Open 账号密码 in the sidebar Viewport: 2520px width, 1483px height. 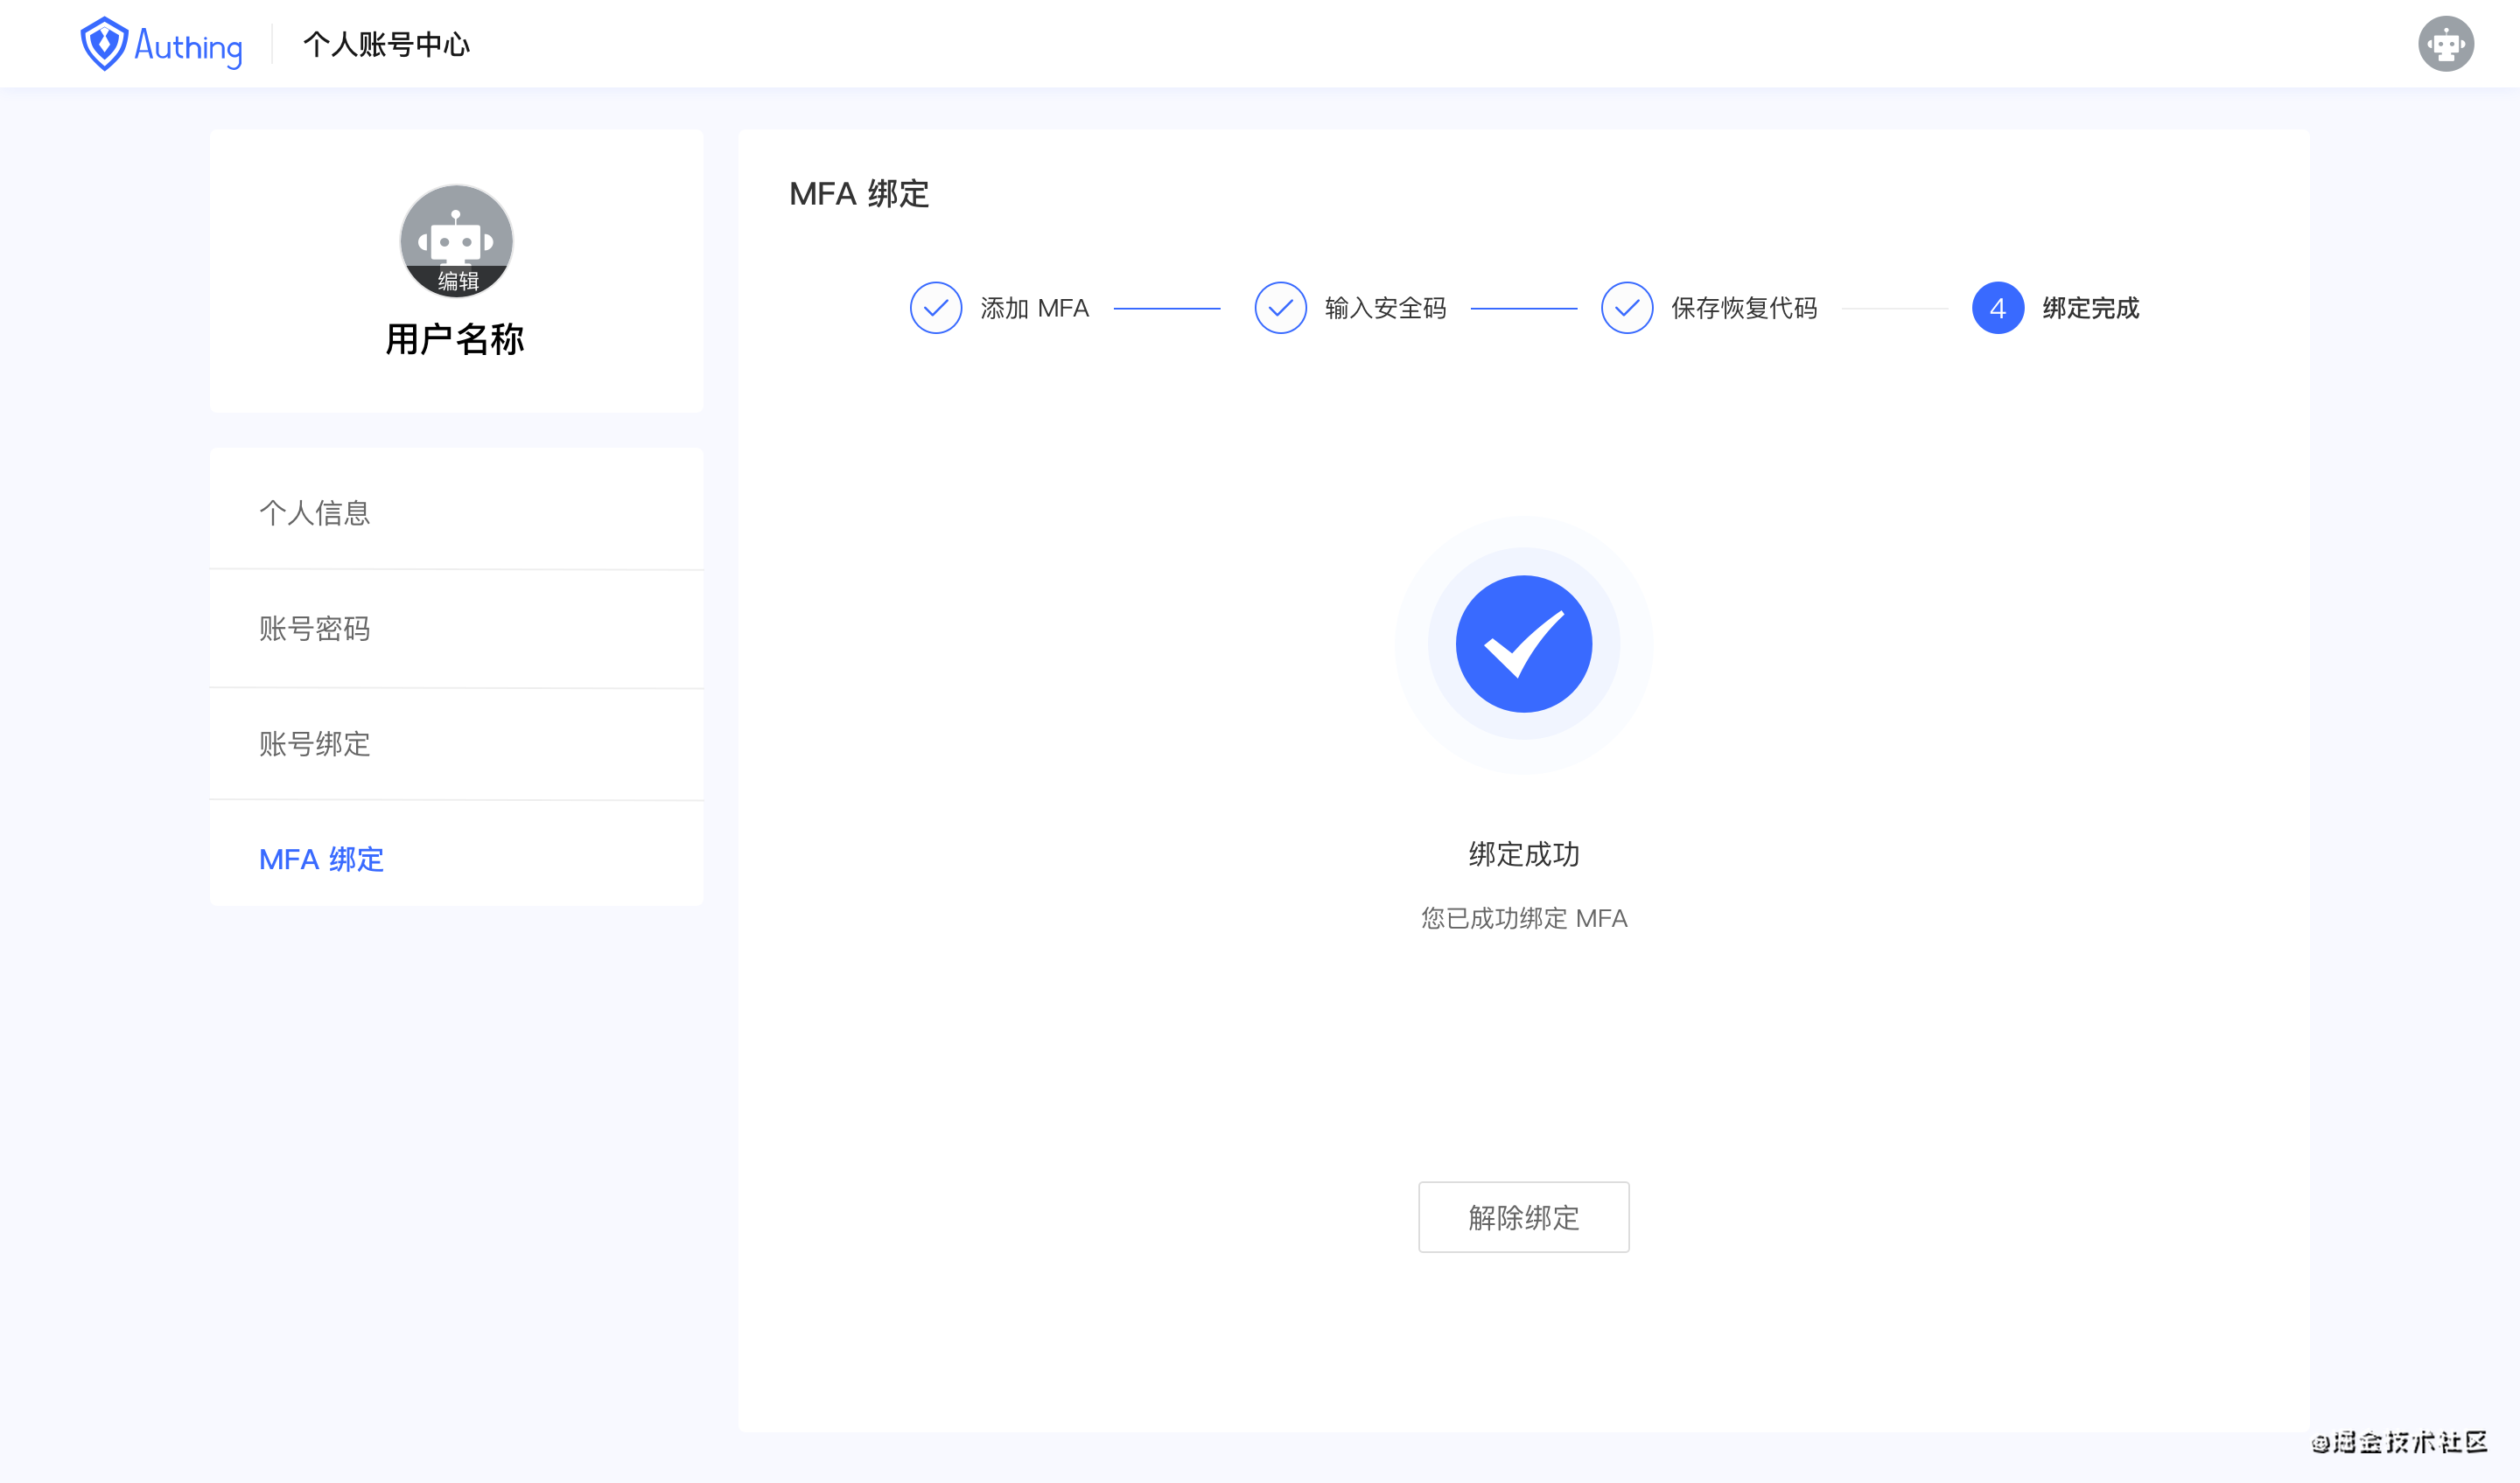click(315, 629)
